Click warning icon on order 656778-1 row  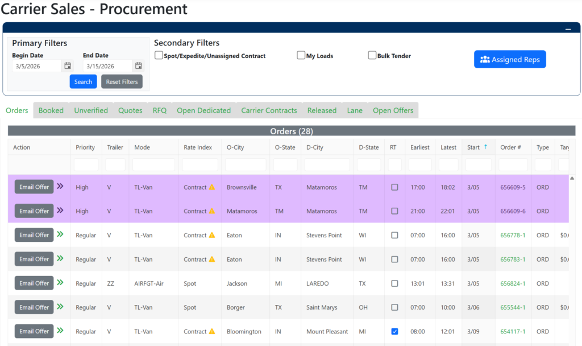212,235
